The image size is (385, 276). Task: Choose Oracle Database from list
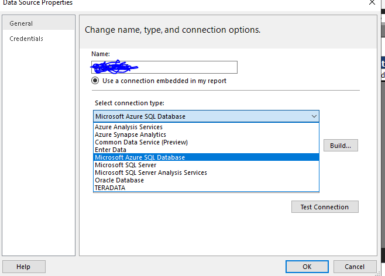point(206,180)
